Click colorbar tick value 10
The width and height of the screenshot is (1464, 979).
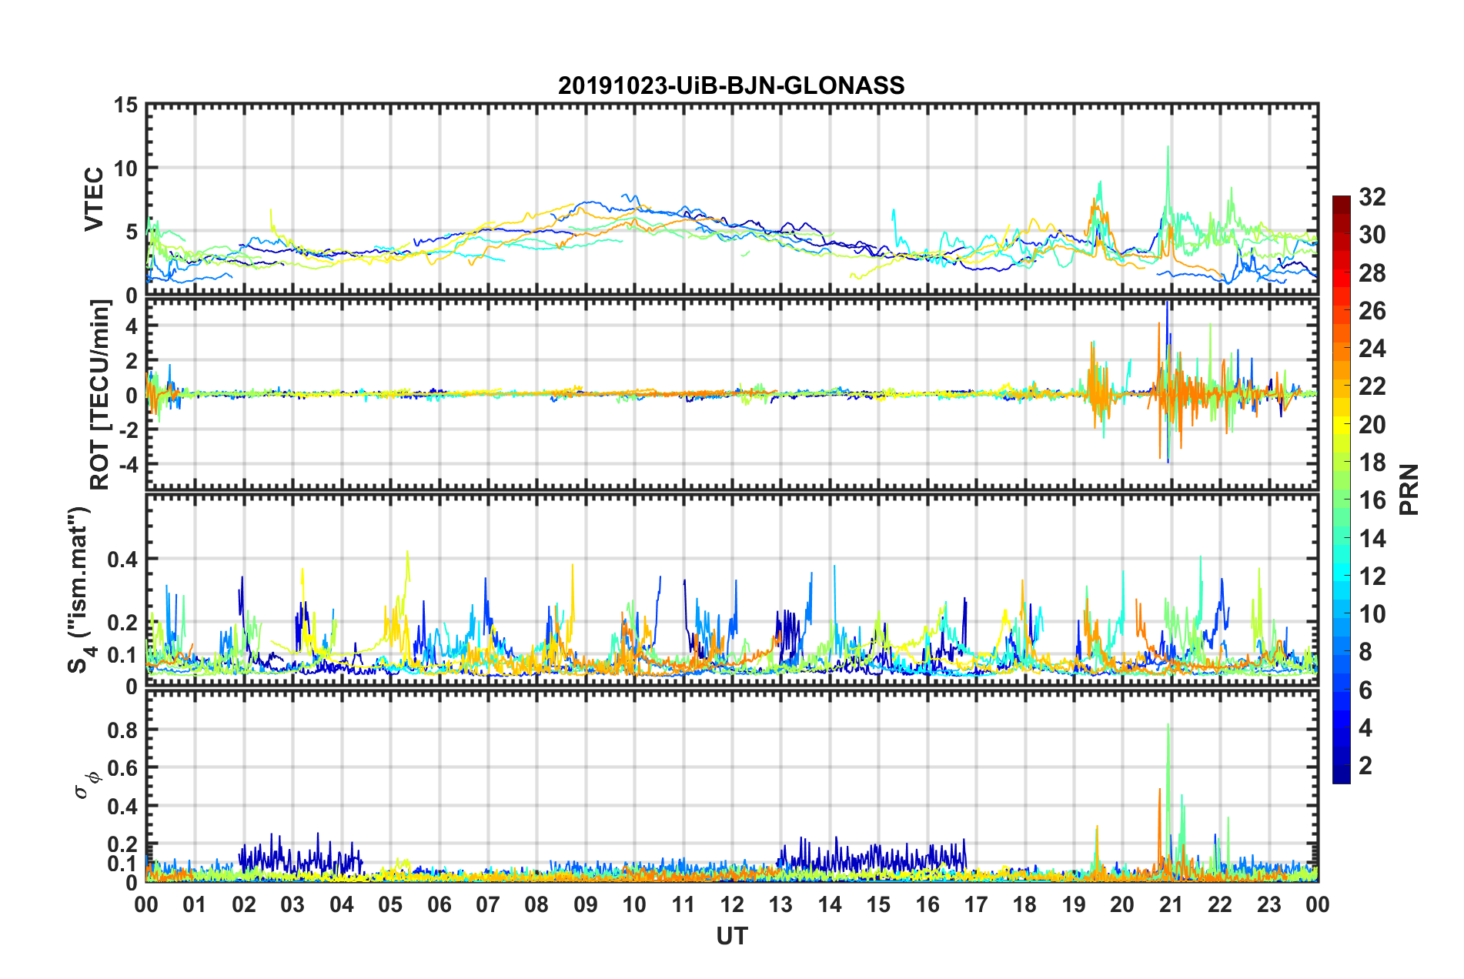pos(1372,614)
